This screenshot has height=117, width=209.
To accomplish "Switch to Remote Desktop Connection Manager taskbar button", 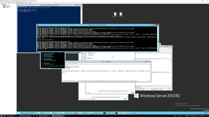I will tap(58, 116).
